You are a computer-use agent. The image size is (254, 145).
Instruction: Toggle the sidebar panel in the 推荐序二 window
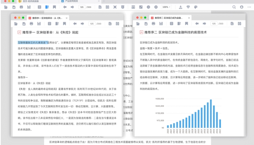179,24
